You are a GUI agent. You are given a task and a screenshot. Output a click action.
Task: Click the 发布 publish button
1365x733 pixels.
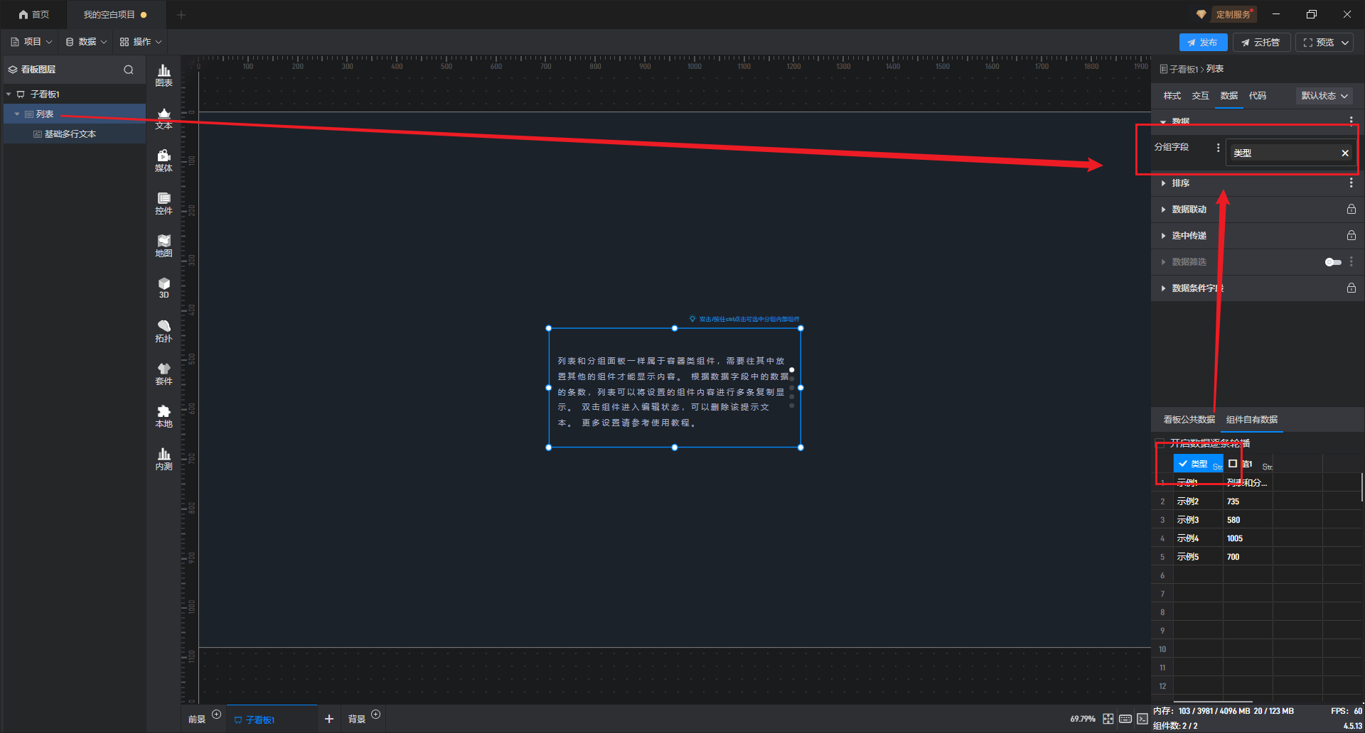pyautogui.click(x=1203, y=43)
